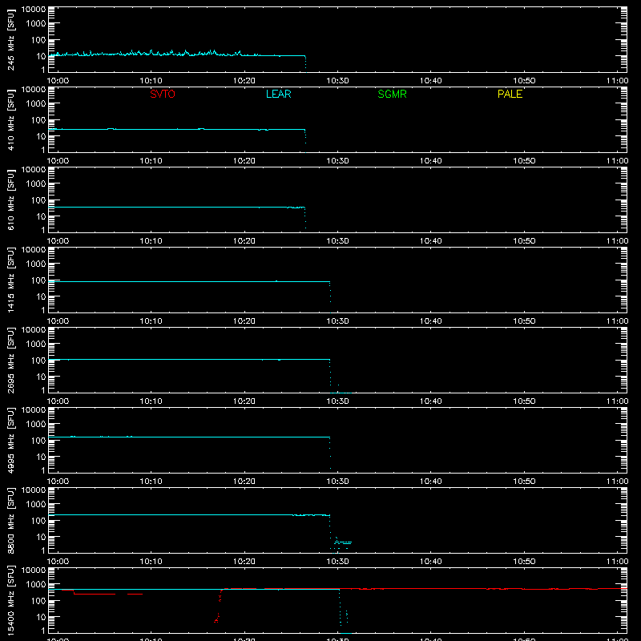This screenshot has width=641, height=641.
Task: Select the 15400 MHz [SFU] axis title
Action: tap(10, 600)
